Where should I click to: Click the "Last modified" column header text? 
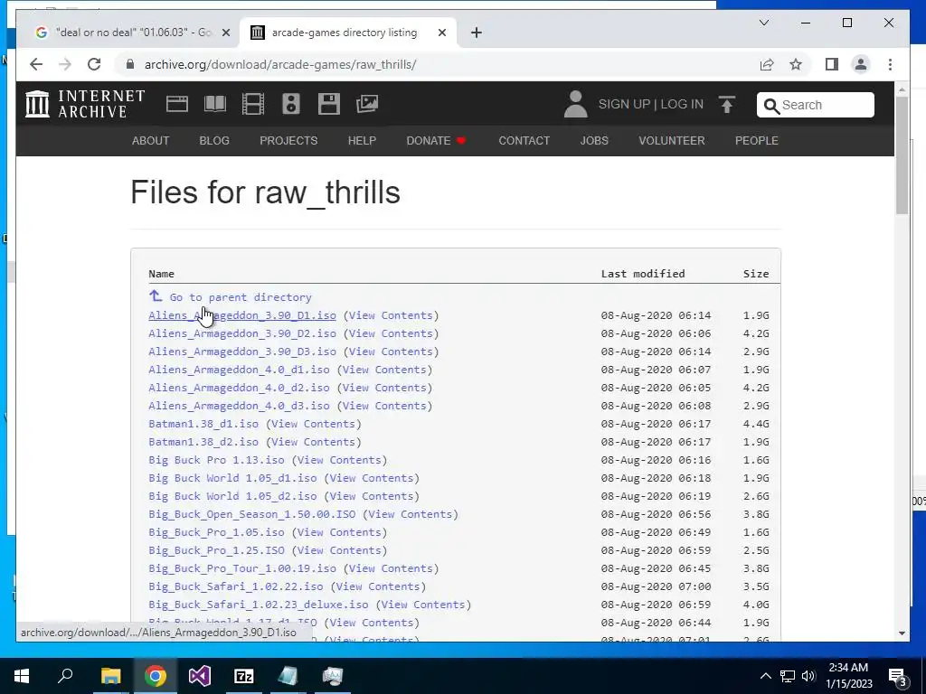643,274
